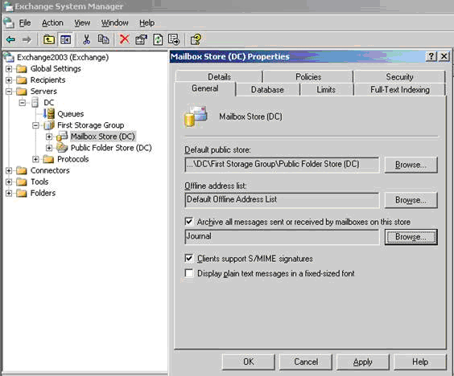
Task: Click the dialog's question mark help button
Action: pyautogui.click(x=431, y=56)
